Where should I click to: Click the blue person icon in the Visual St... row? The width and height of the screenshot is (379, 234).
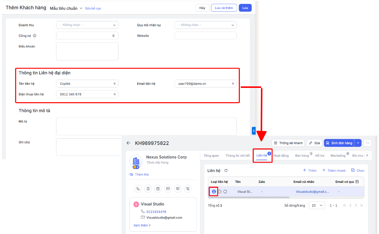tap(214, 192)
